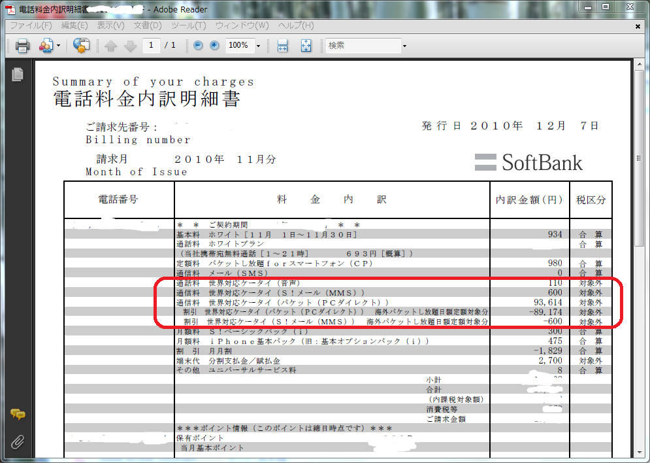Viewport: 650px width, 463px height.
Task: Click the 検索 search field
Action: click(363, 45)
